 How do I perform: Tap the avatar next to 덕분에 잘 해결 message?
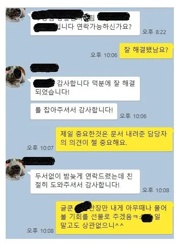click(15, 76)
